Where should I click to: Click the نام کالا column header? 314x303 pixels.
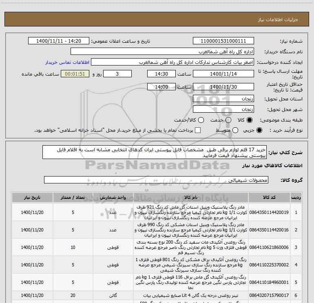click(x=191, y=197)
